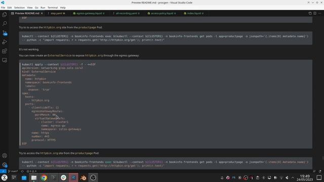Open the file manager window in taskbar
This screenshot has height=182, width=324.
pos(34,177)
